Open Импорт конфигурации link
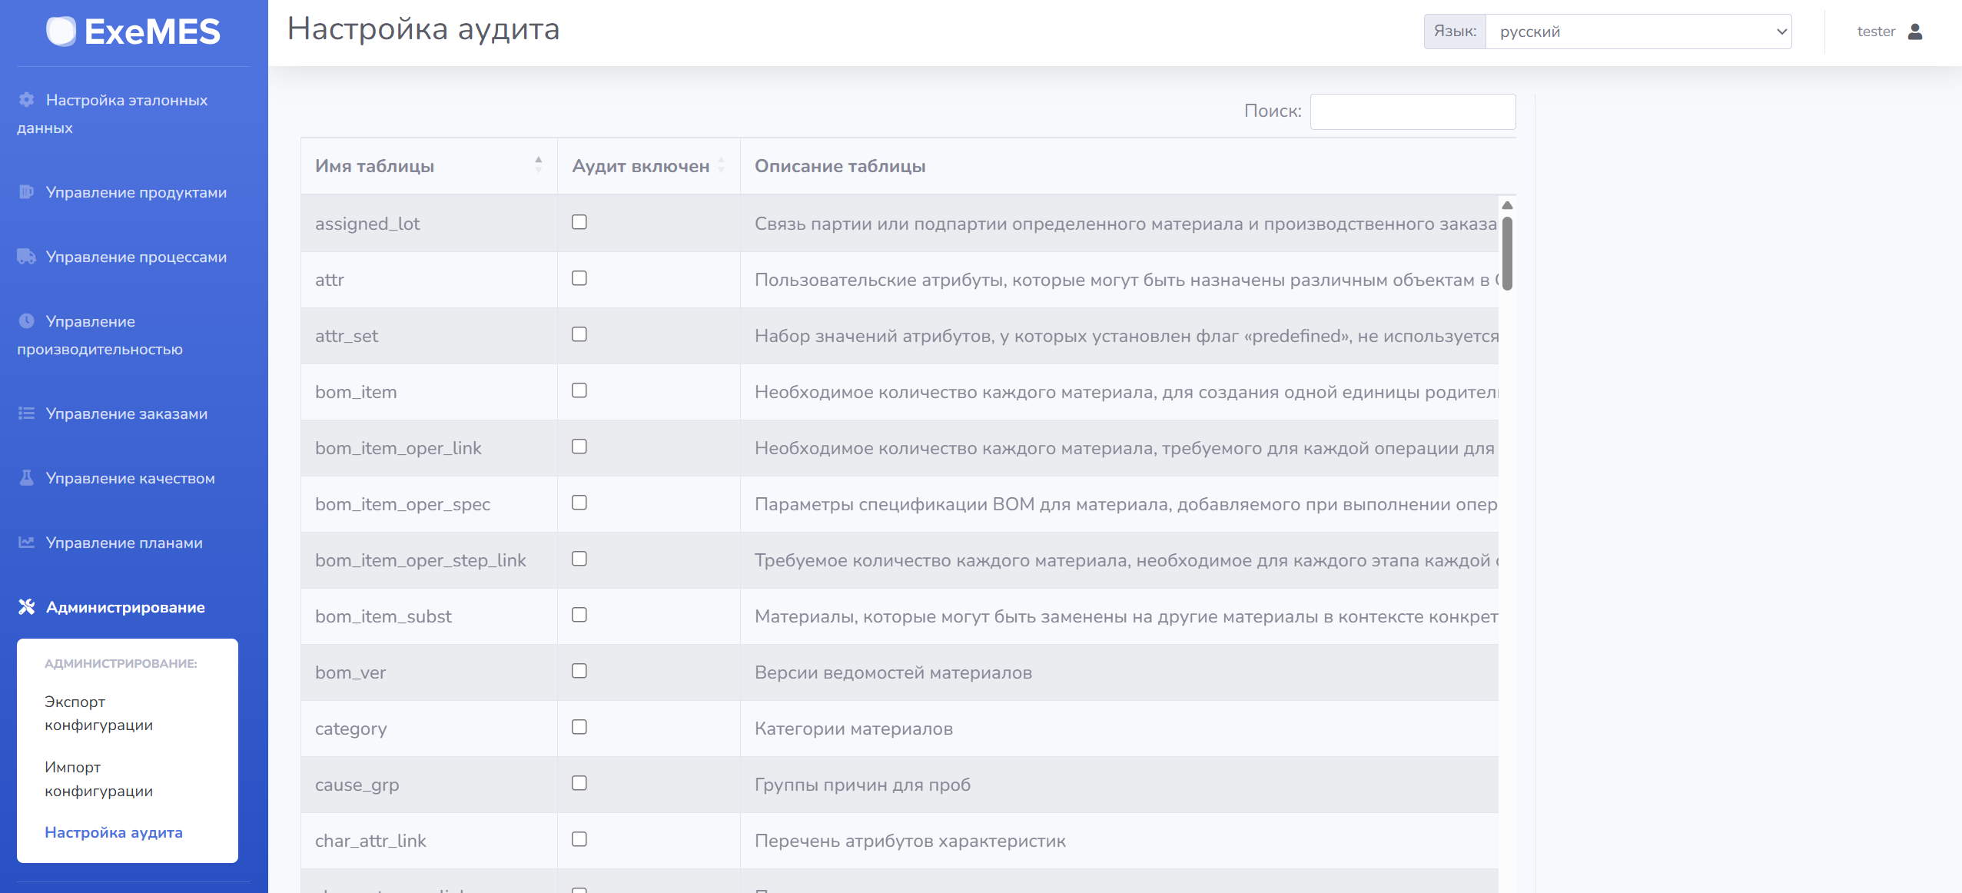The image size is (1962, 893). coord(98,778)
